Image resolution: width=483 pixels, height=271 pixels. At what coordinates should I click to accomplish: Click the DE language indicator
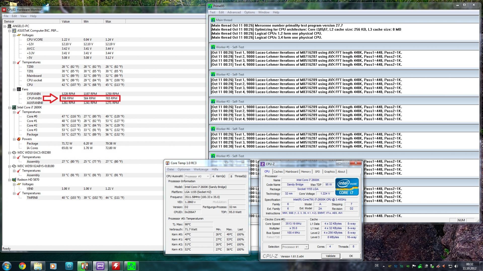[x=377, y=266]
